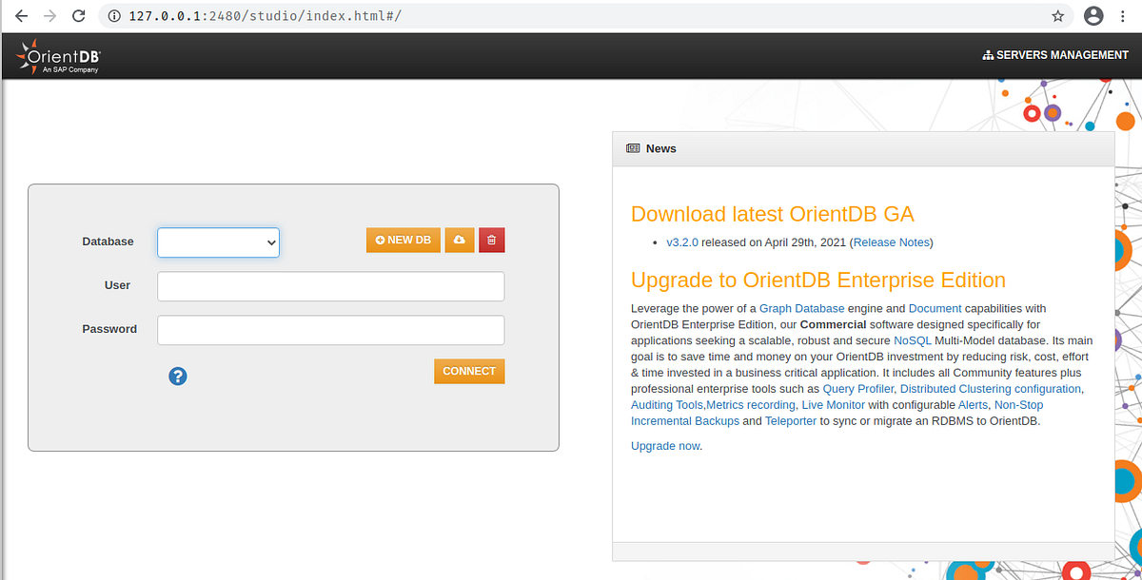
Task: Open Non-Stop Incremental Backups link
Action: (x=685, y=421)
